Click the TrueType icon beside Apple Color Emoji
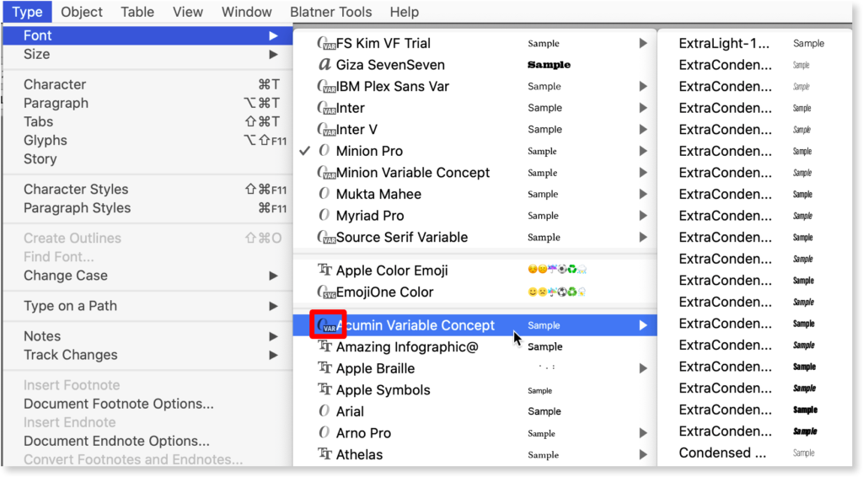 [x=324, y=271]
